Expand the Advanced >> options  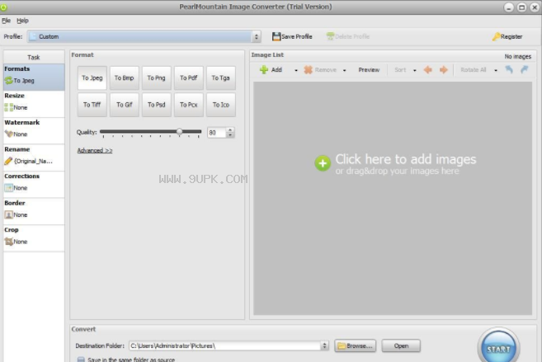click(x=95, y=150)
